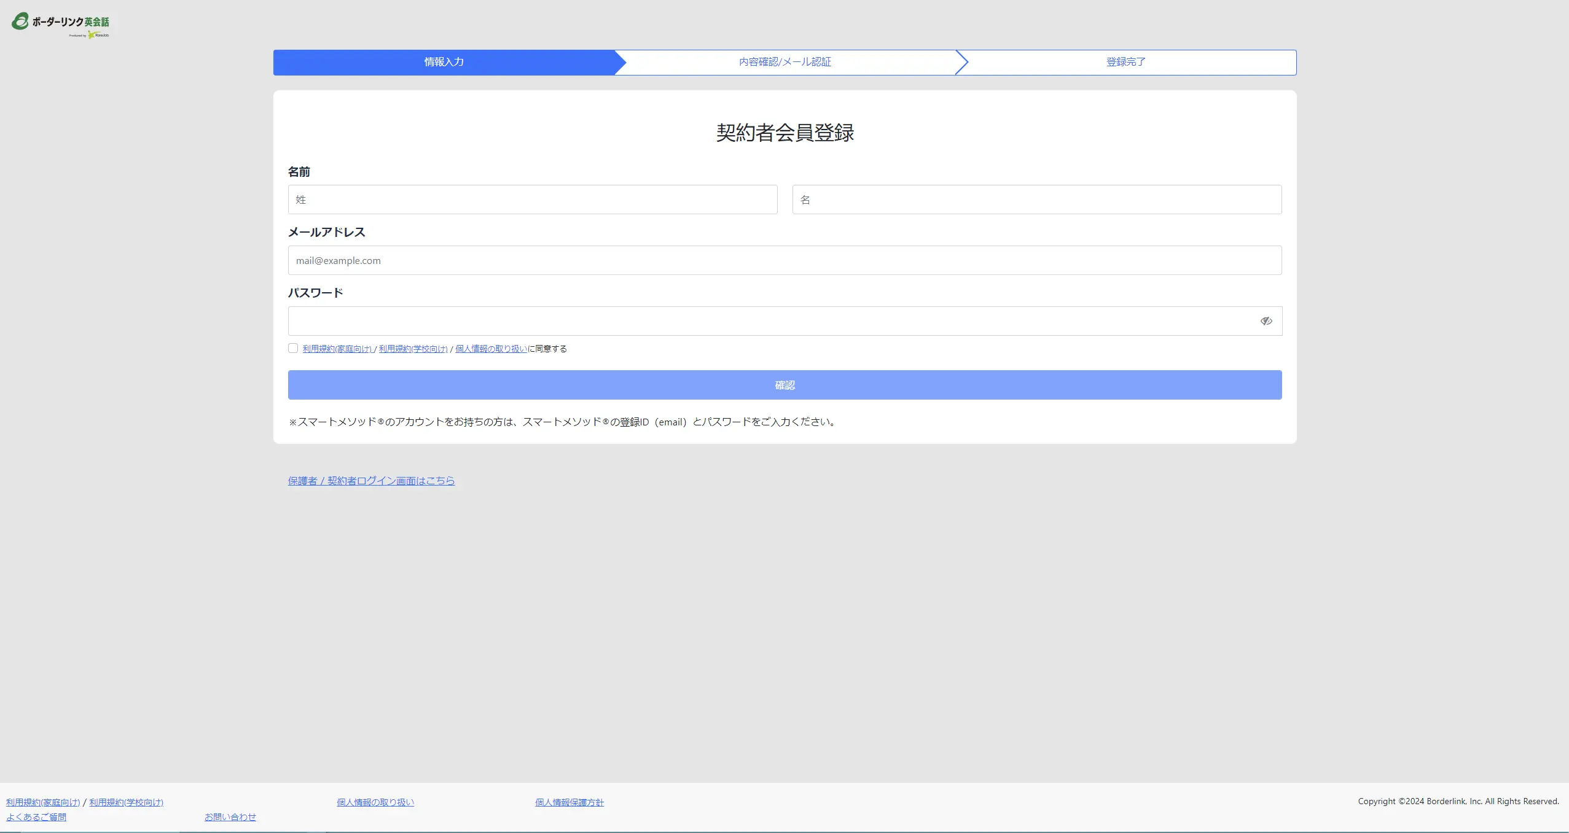The image size is (1569, 833).
Task: Click the ボーダーリンク英会話 logo
Action: coord(60,25)
